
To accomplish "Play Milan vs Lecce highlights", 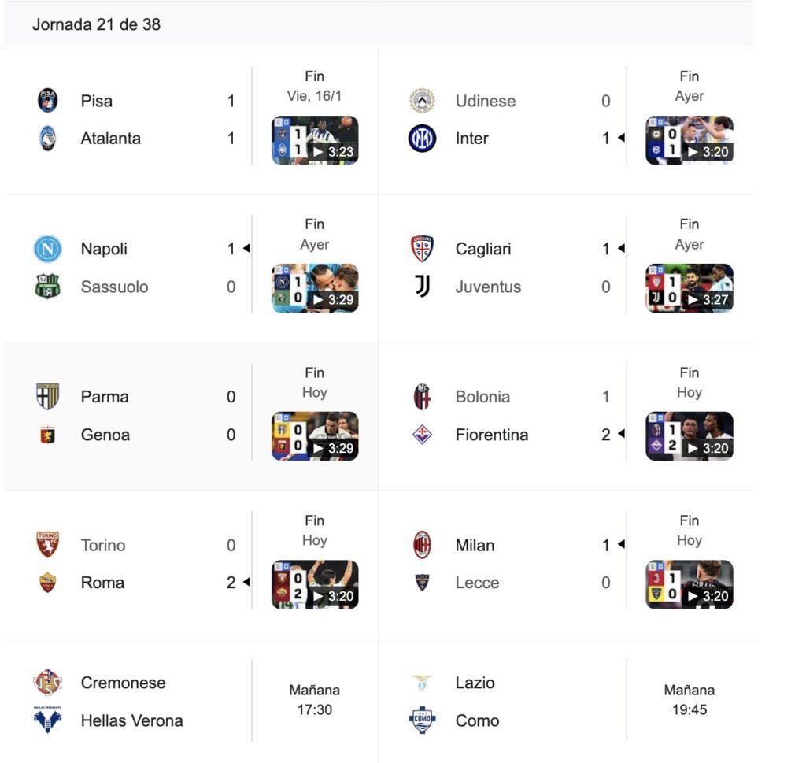I will [690, 584].
